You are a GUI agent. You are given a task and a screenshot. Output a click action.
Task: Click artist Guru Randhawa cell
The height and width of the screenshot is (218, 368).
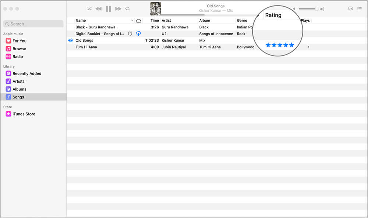(175, 27)
